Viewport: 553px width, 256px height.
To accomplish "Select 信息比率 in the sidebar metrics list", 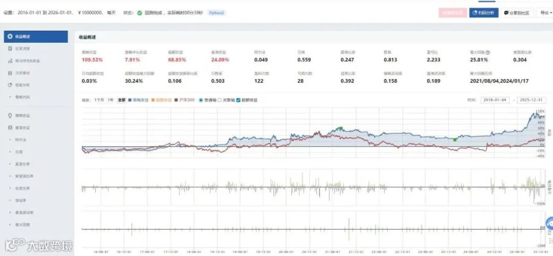I will point(23,189).
